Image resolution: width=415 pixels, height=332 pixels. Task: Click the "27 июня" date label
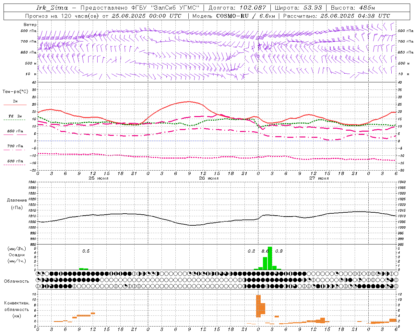[319, 178]
